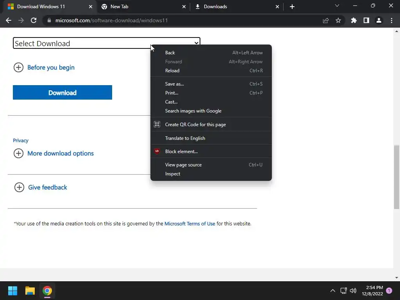
Task: Click the grayed forward arrow in toolbar
Action: click(21, 20)
